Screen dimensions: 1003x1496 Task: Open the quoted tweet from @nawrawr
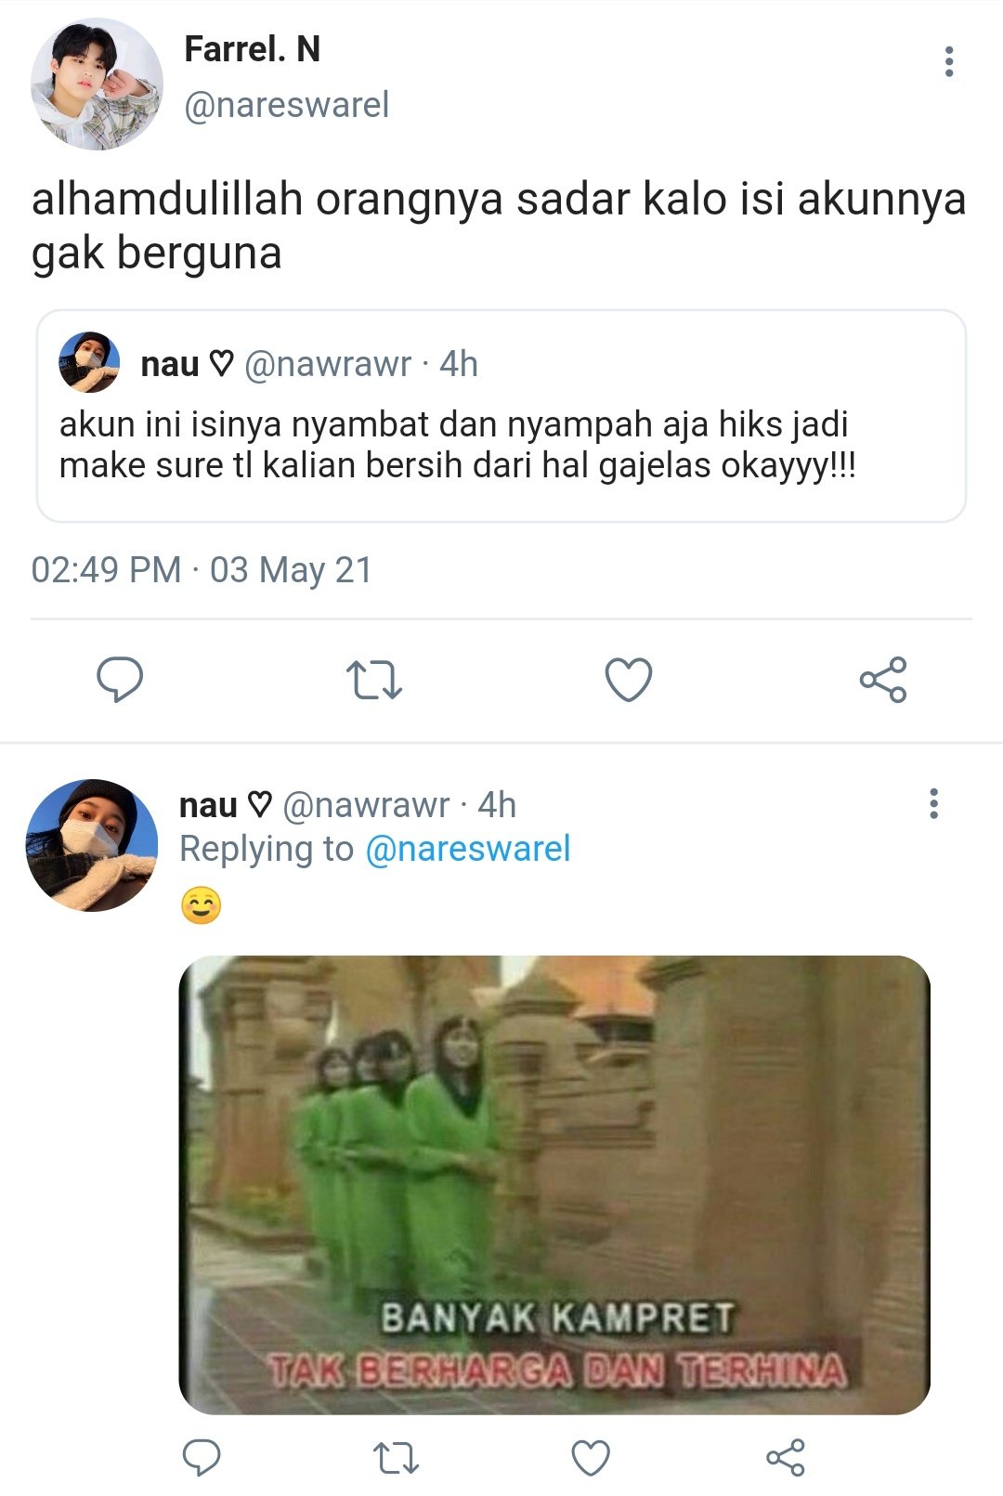point(501,416)
